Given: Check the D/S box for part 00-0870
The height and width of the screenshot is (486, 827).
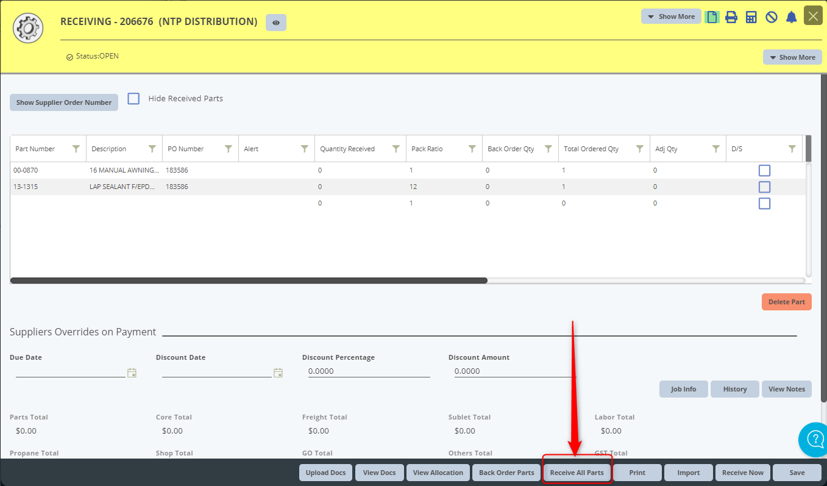Looking at the screenshot, I should (764, 171).
